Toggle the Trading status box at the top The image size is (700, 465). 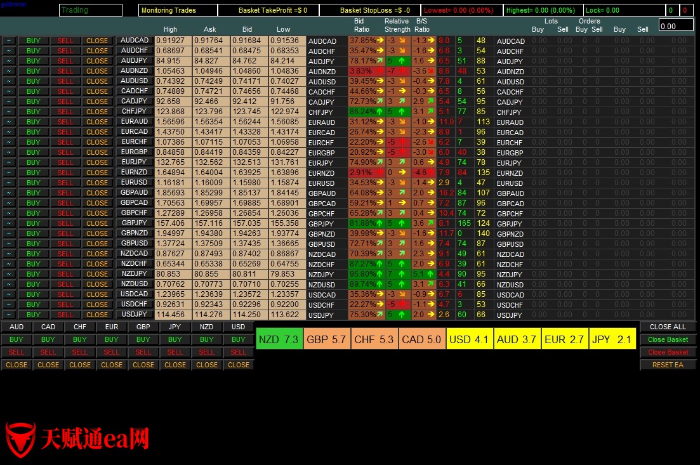(90, 10)
